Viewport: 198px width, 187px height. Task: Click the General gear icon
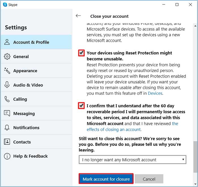[7, 56]
